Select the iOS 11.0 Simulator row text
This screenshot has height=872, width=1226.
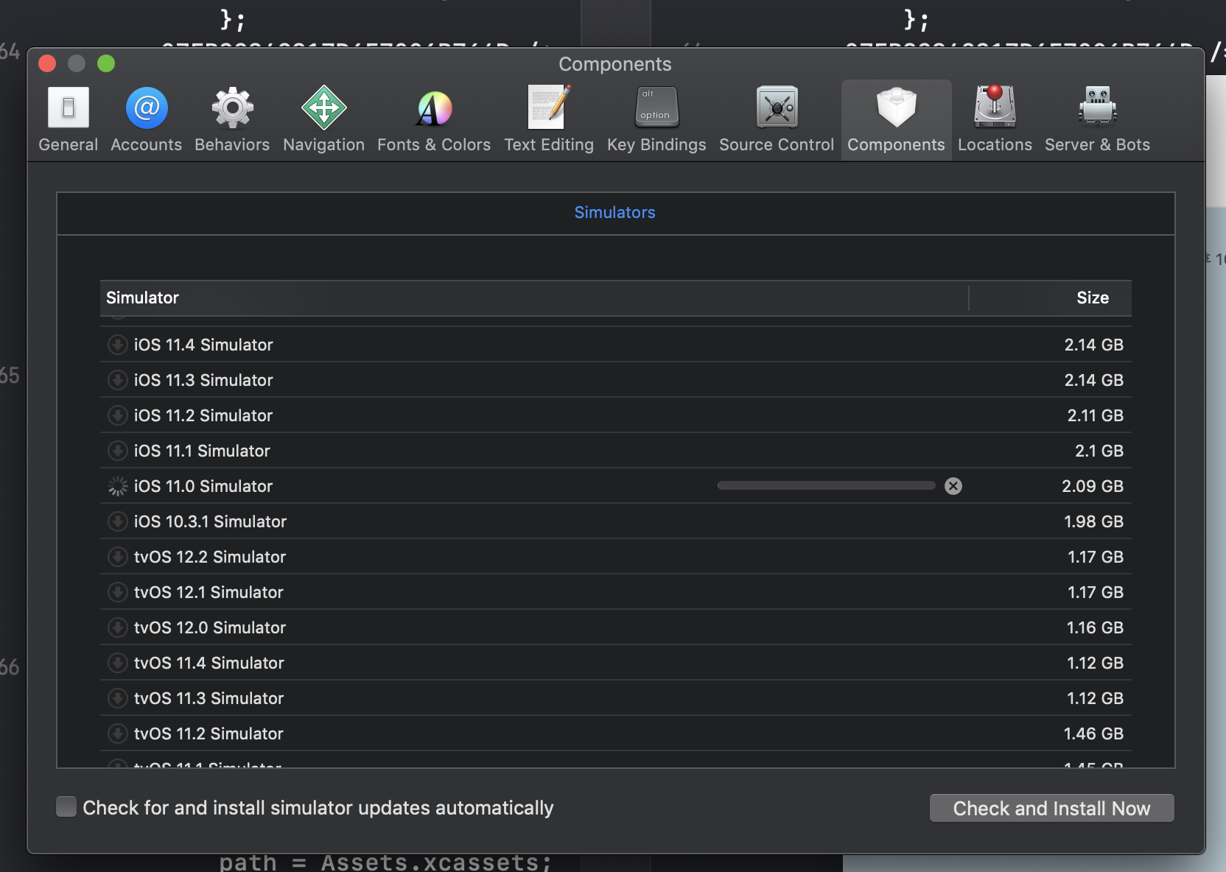tap(203, 486)
